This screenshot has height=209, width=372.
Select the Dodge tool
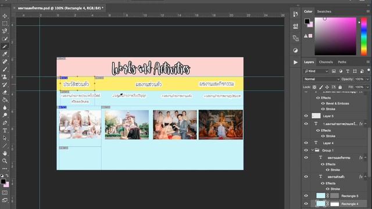click(5, 115)
